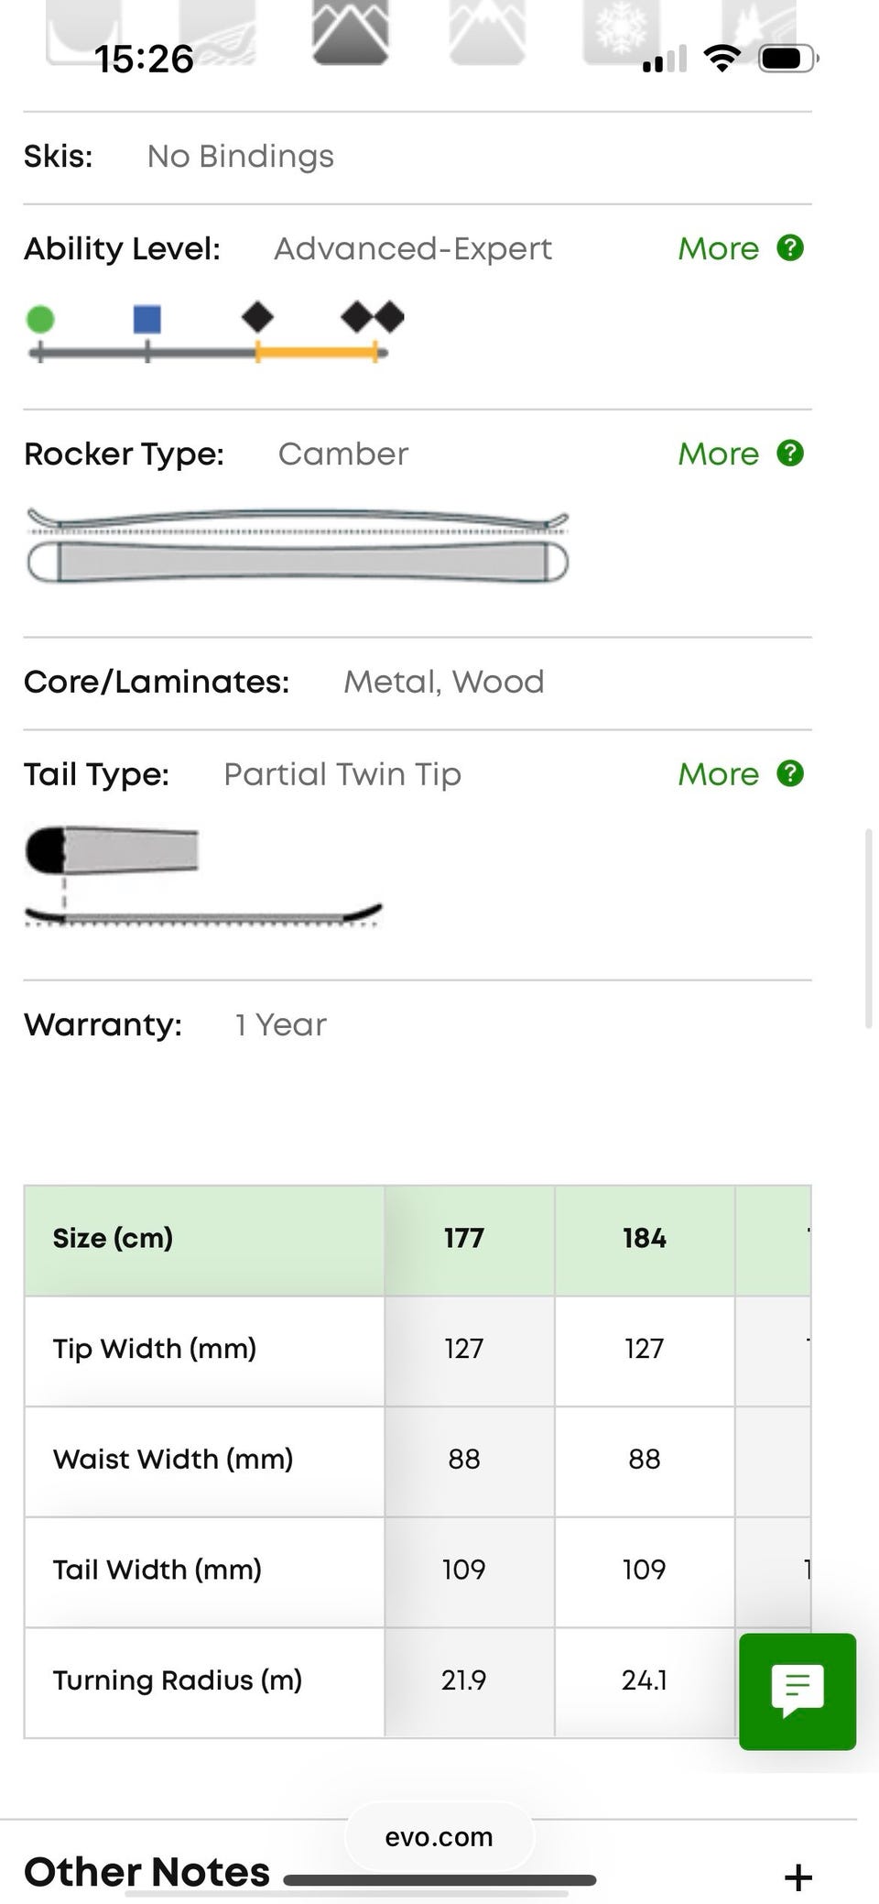Open More info for Ability Level
This screenshot has height=1904, width=879.
tap(719, 248)
